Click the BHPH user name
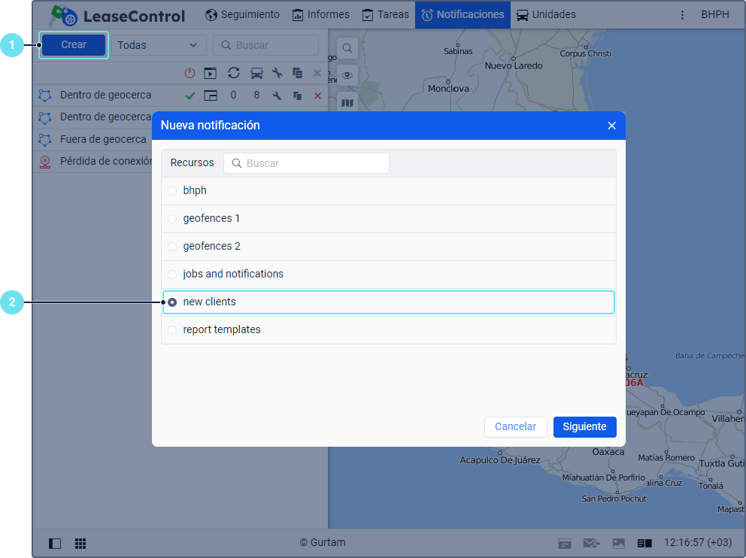 715,15
